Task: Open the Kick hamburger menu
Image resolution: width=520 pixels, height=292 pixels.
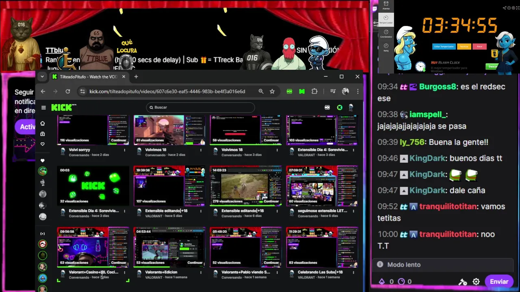Action: tap(43, 107)
